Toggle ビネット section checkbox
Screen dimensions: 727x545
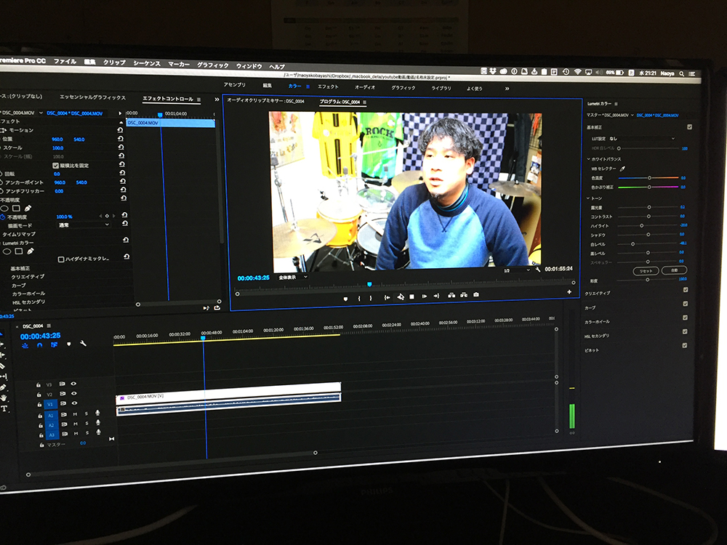(x=684, y=346)
